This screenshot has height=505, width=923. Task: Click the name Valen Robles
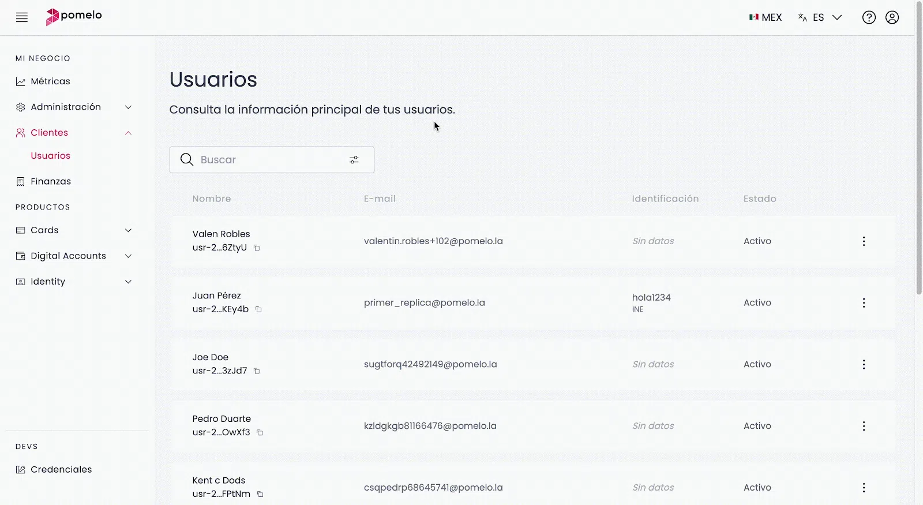(x=221, y=234)
